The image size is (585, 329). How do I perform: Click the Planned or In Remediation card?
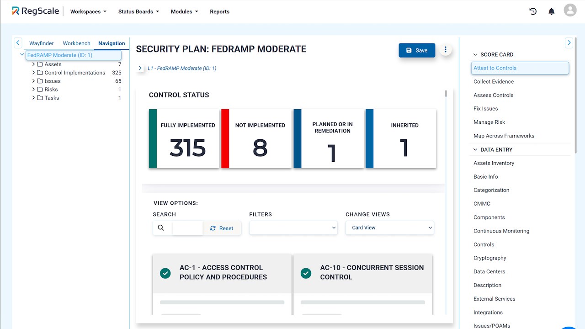pos(329,138)
